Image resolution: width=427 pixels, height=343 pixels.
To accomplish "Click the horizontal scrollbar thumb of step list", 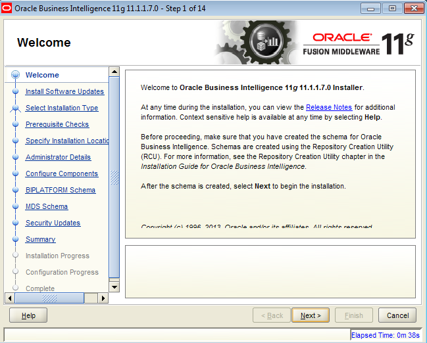I will click(49, 298).
